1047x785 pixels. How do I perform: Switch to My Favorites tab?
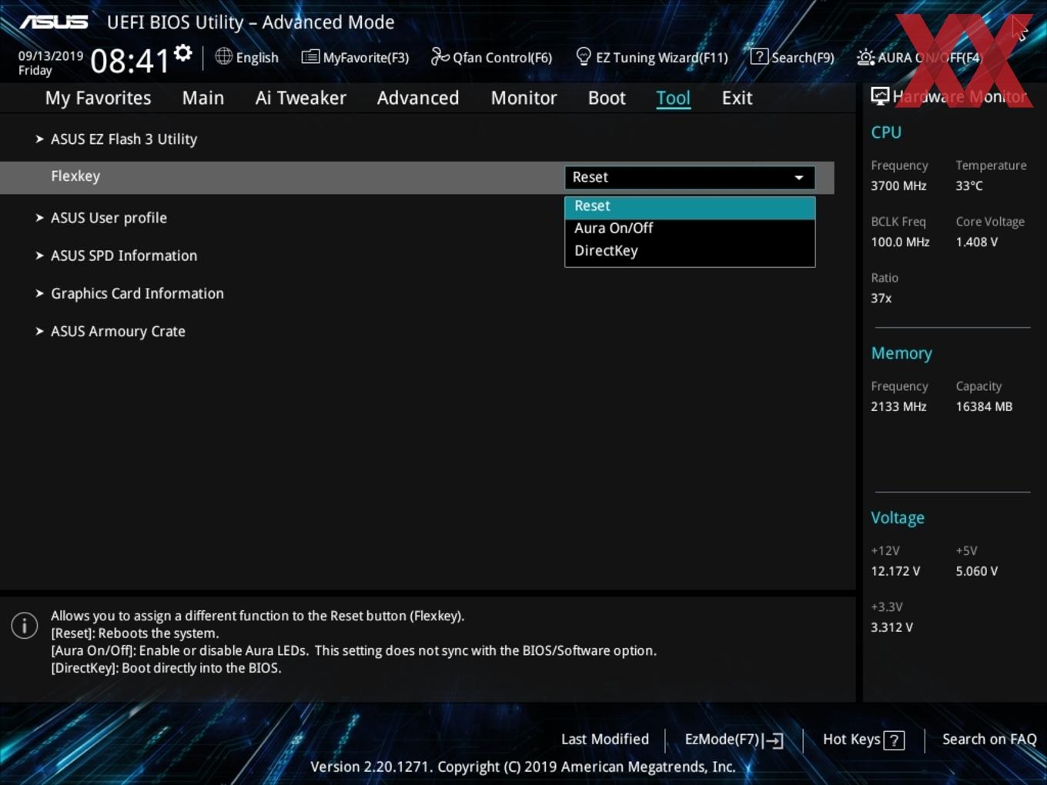pos(98,98)
